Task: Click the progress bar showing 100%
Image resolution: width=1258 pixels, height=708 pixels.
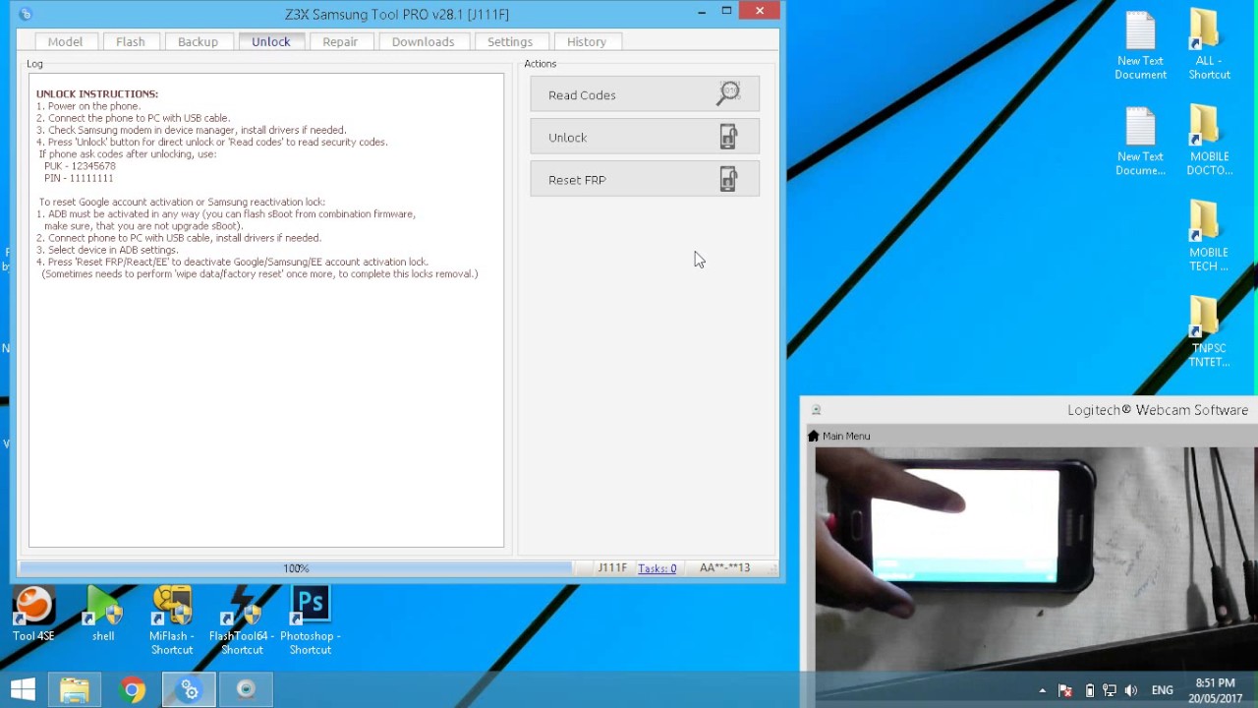Action: (x=295, y=568)
